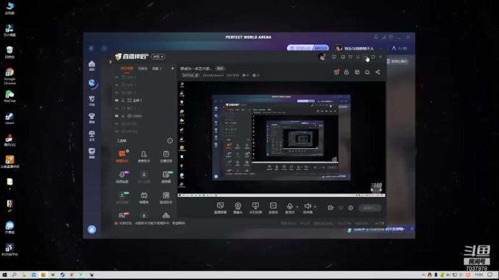
Task: Toggle visibility of source 窗口 1
Action: tap(117, 108)
